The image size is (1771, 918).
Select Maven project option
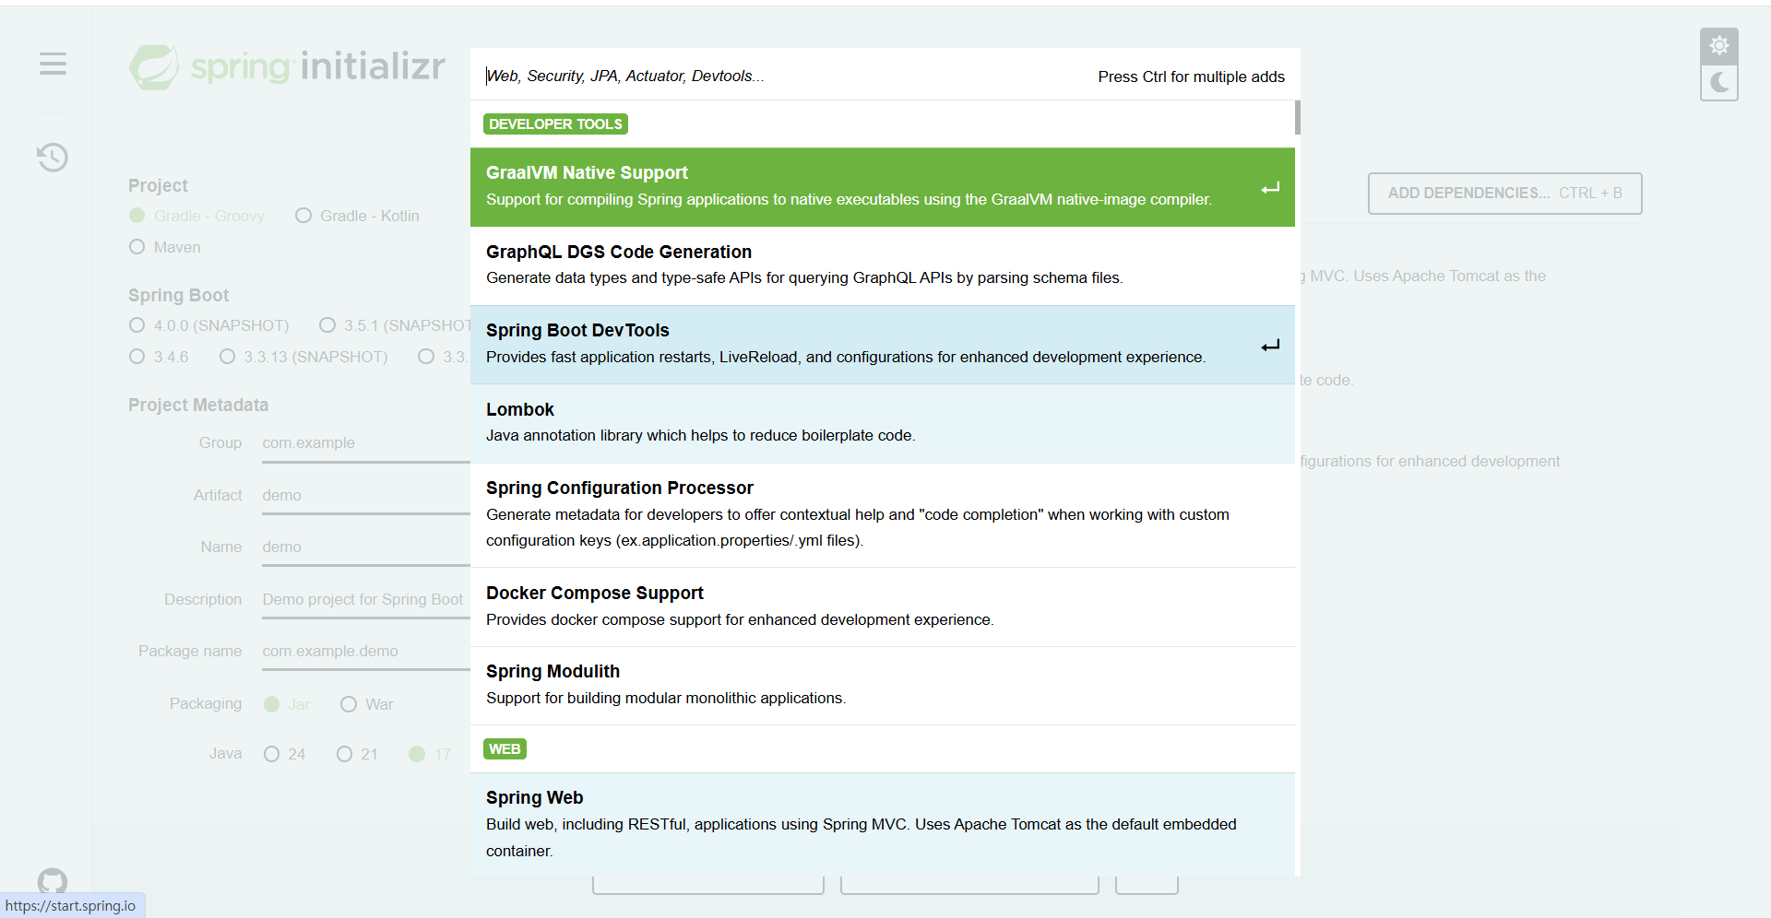click(x=165, y=247)
